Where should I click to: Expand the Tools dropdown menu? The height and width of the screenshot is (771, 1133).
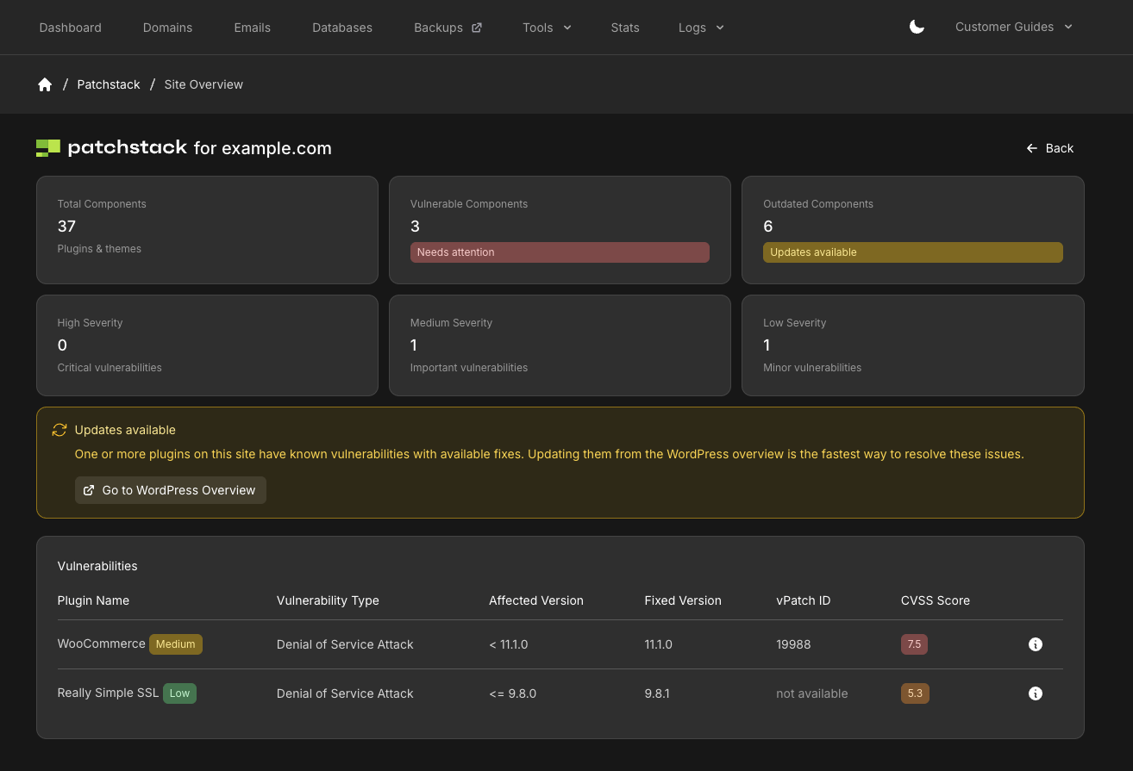(547, 28)
